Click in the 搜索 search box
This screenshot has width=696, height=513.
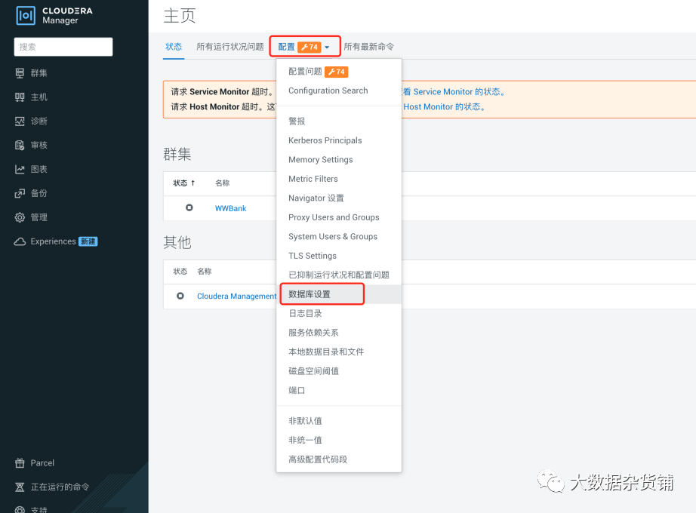(63, 47)
